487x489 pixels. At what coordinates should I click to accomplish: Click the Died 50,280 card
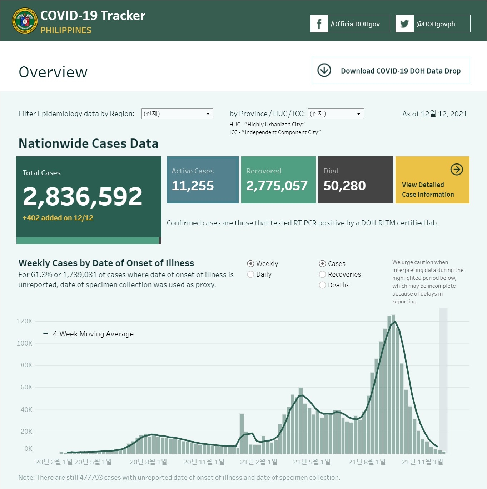pyautogui.click(x=356, y=180)
